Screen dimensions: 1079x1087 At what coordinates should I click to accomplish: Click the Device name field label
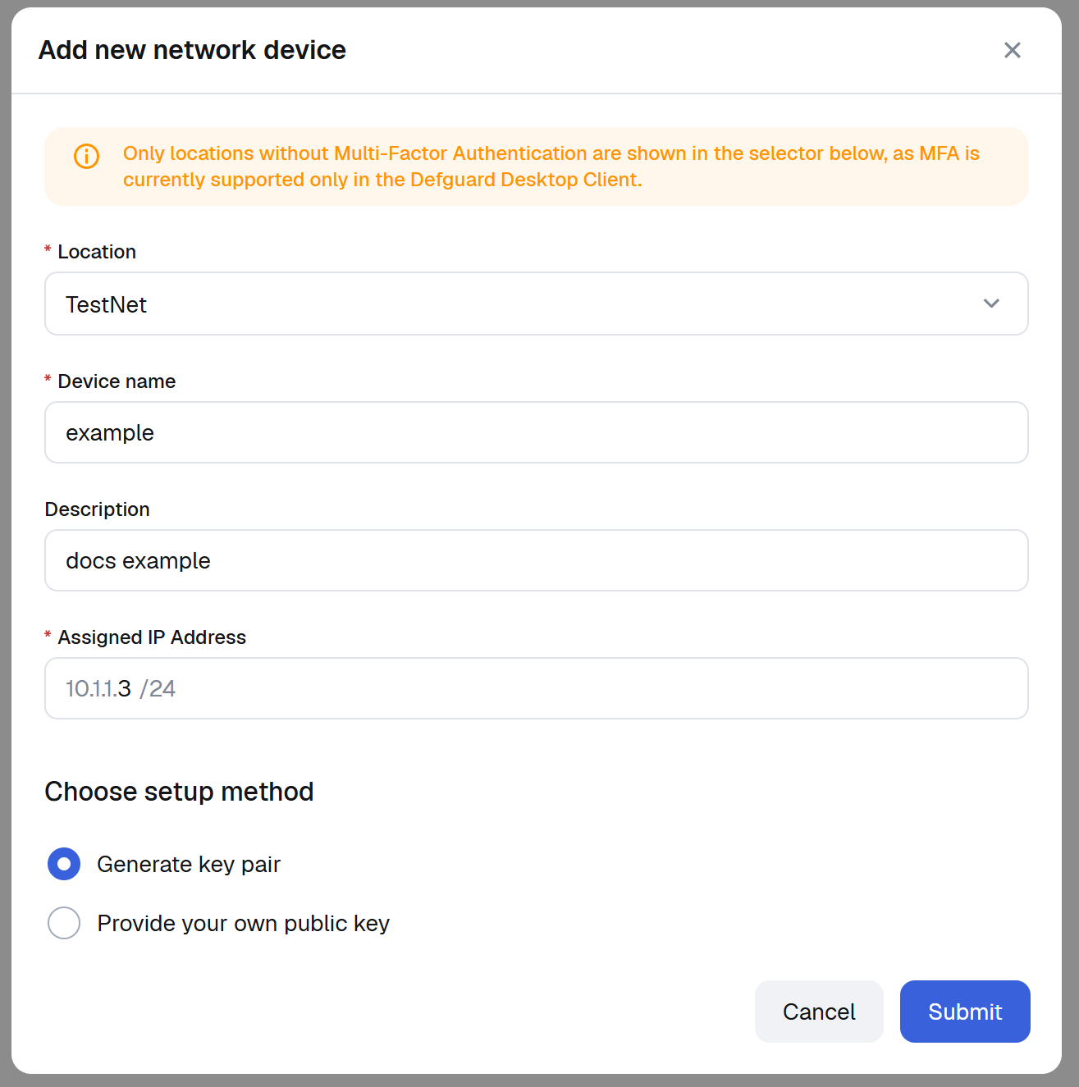click(x=117, y=381)
